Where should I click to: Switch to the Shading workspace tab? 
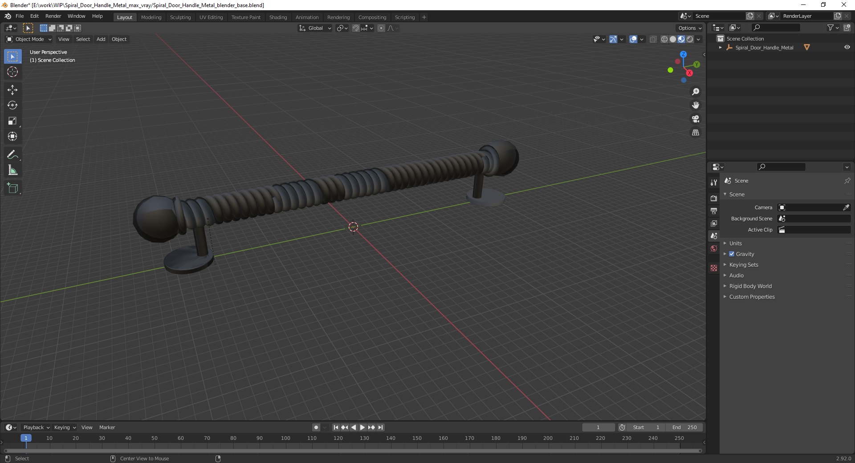point(278,17)
